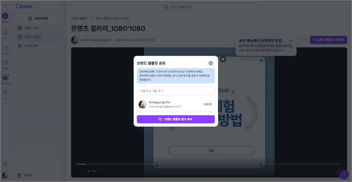Screen dimensions: 352x182
Task: Focus the brand template search field
Action: pos(209,7)
